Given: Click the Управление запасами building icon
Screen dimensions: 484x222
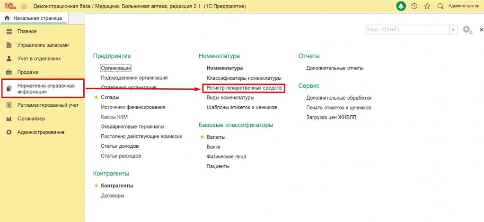Looking at the screenshot, I should [9, 45].
